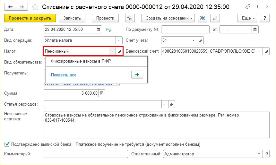276x165 pixels.
Task: Open the Банковский счет record icon
Action: 266,51
